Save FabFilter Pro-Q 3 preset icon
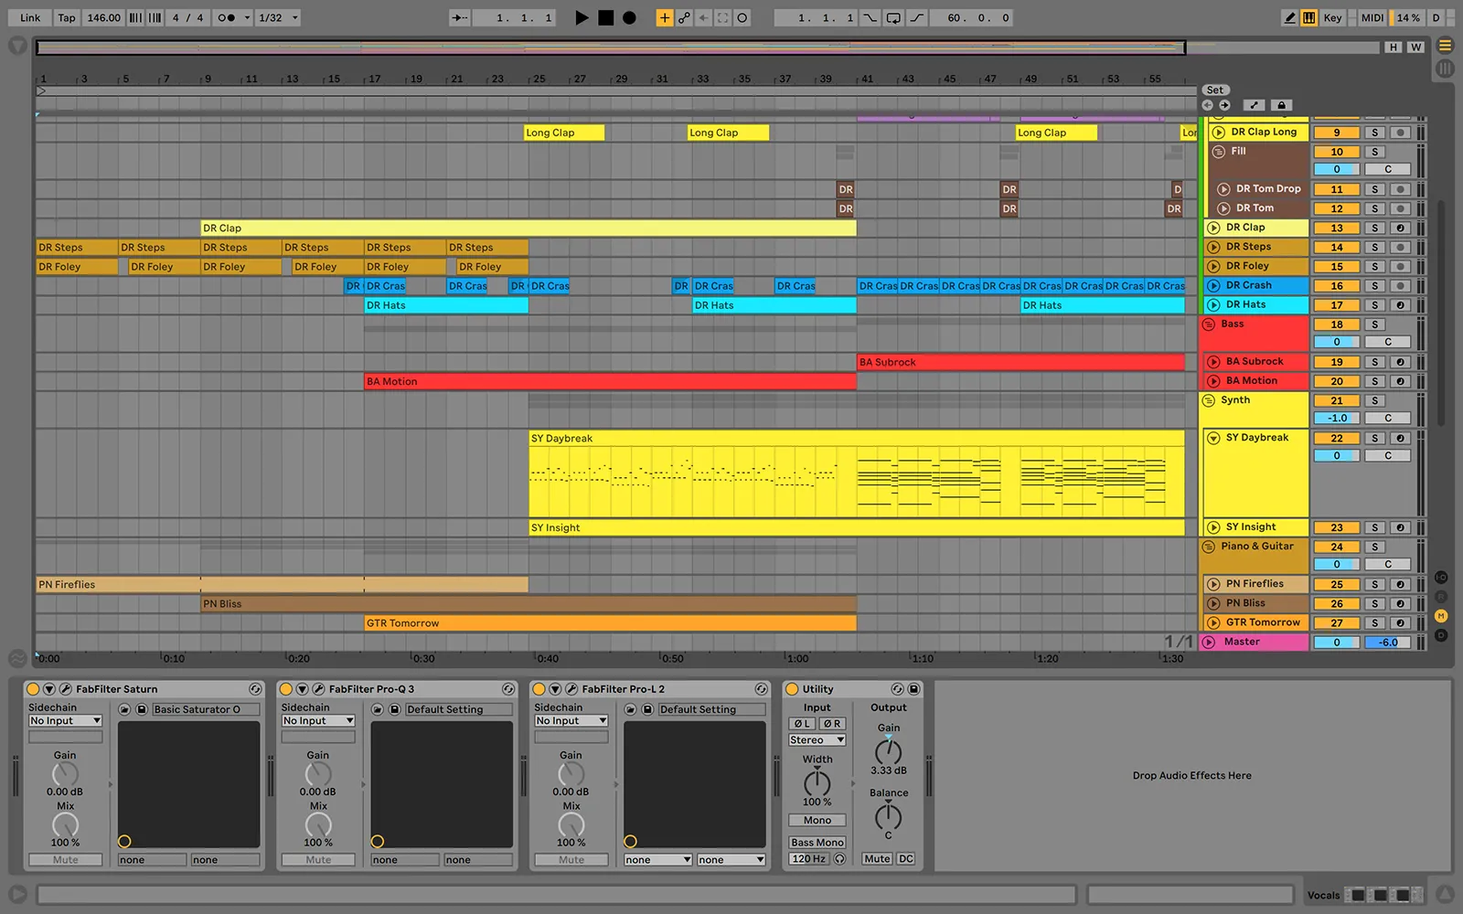Image resolution: width=1463 pixels, height=914 pixels. (395, 709)
